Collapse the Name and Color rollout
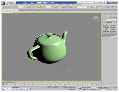 tap(109, 34)
